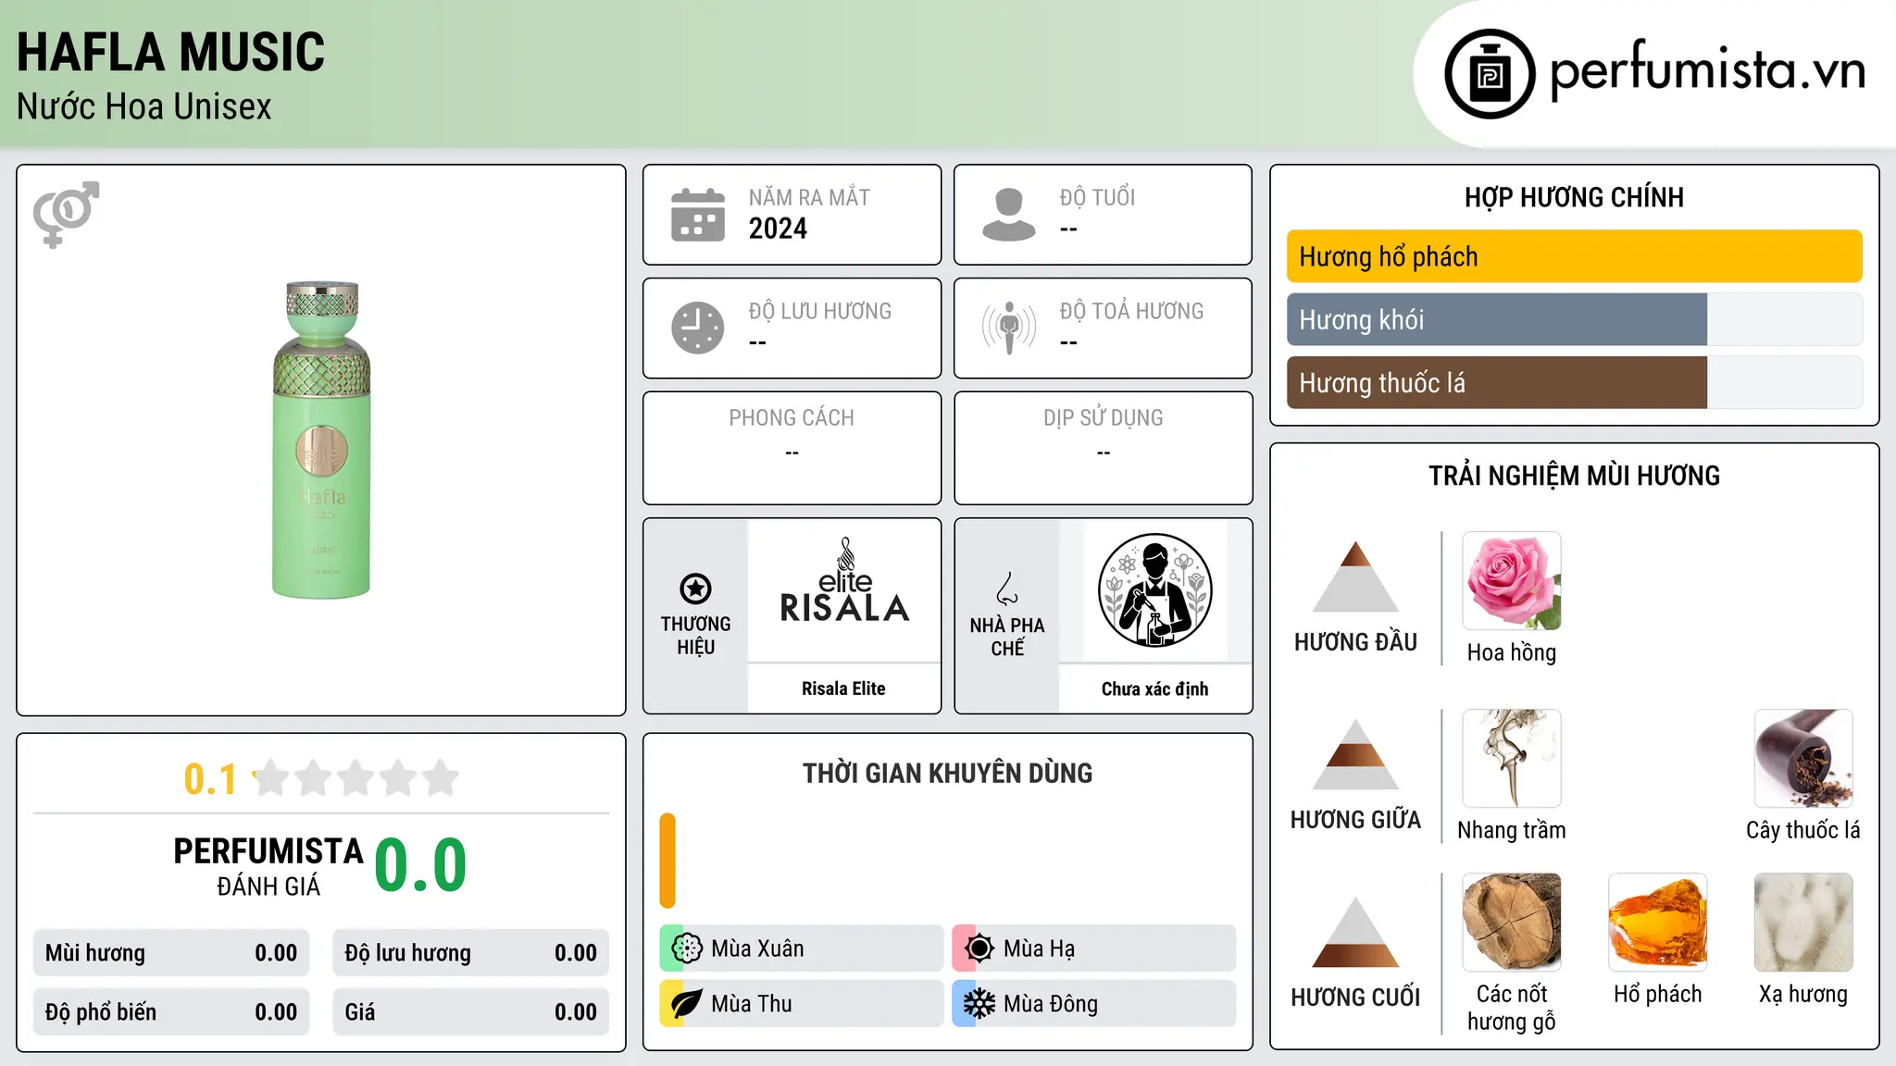This screenshot has width=1896, height=1066.
Task: Select the Xạ hương note image
Action: (1803, 923)
